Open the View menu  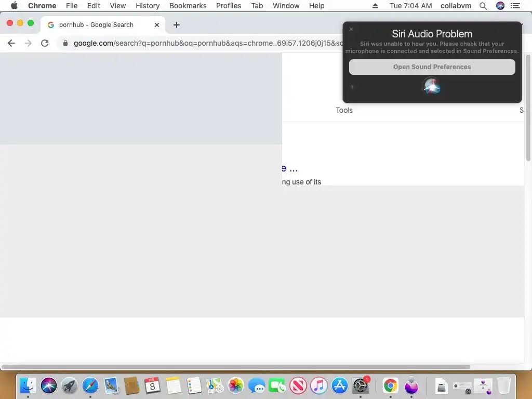pos(118,6)
